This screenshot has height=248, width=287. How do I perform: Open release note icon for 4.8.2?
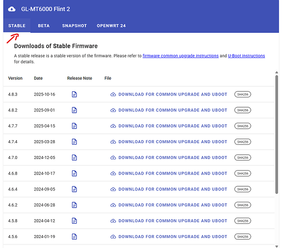tap(74, 110)
